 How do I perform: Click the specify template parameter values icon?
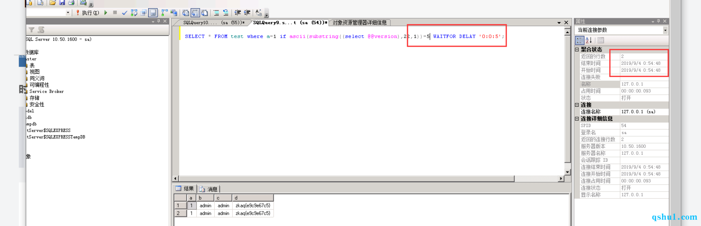(259, 13)
